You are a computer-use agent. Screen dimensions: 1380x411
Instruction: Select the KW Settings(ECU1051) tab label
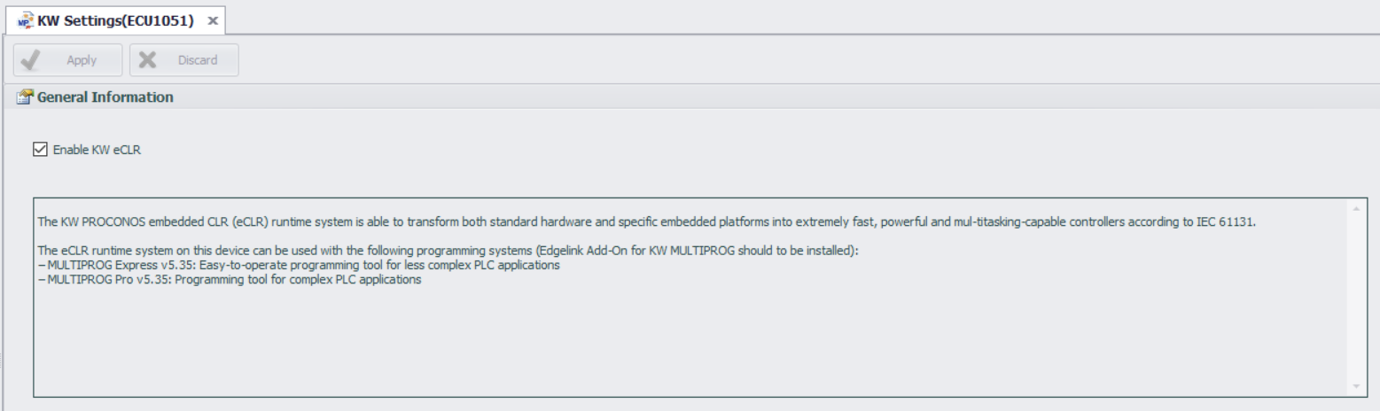point(115,20)
